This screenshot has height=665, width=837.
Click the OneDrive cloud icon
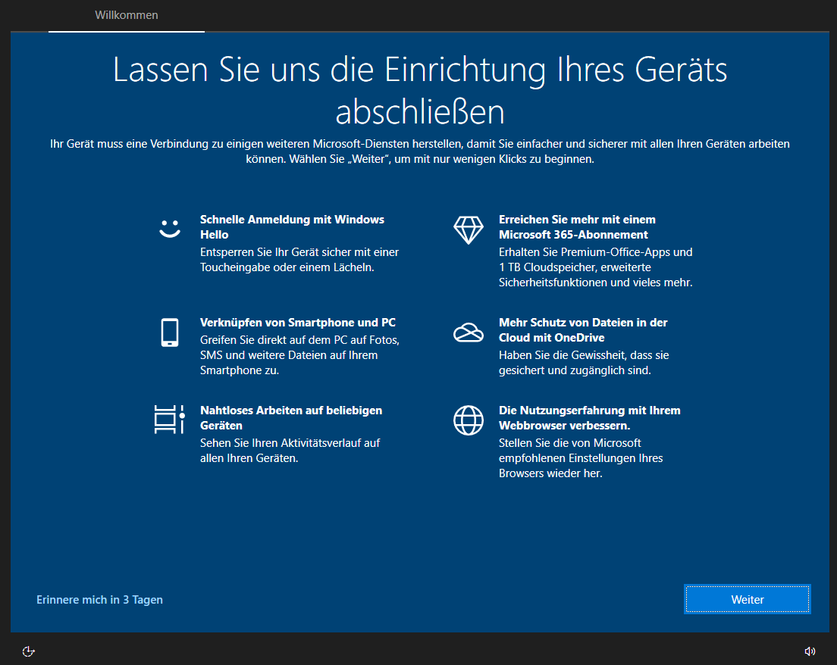click(x=468, y=332)
